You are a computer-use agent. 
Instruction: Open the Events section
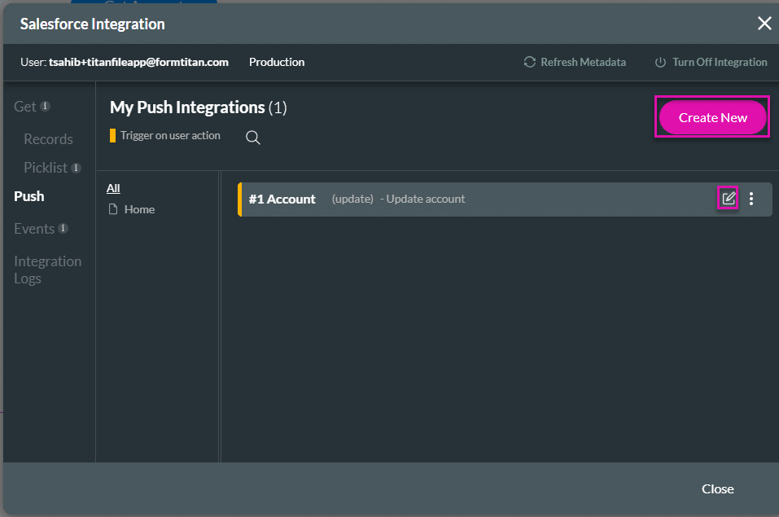[36, 229]
